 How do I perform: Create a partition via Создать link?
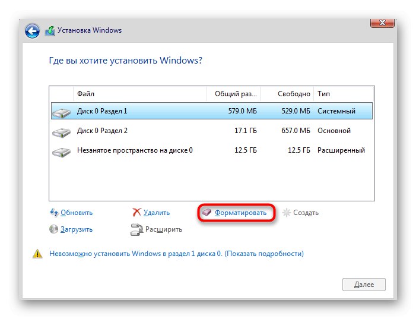(306, 213)
